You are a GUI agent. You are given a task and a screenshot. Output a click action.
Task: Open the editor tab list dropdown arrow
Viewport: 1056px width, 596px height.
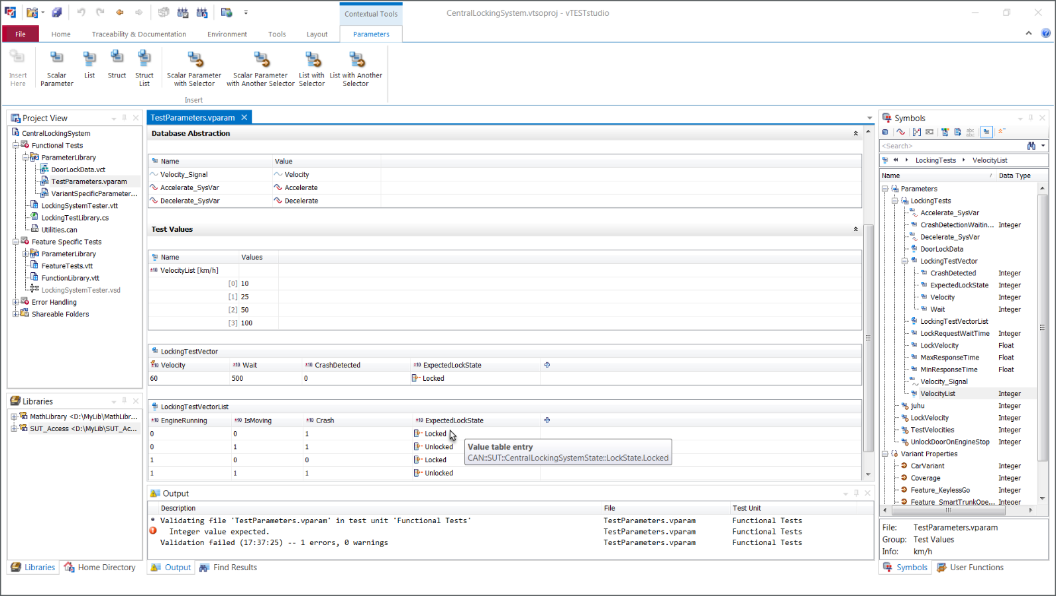869,118
